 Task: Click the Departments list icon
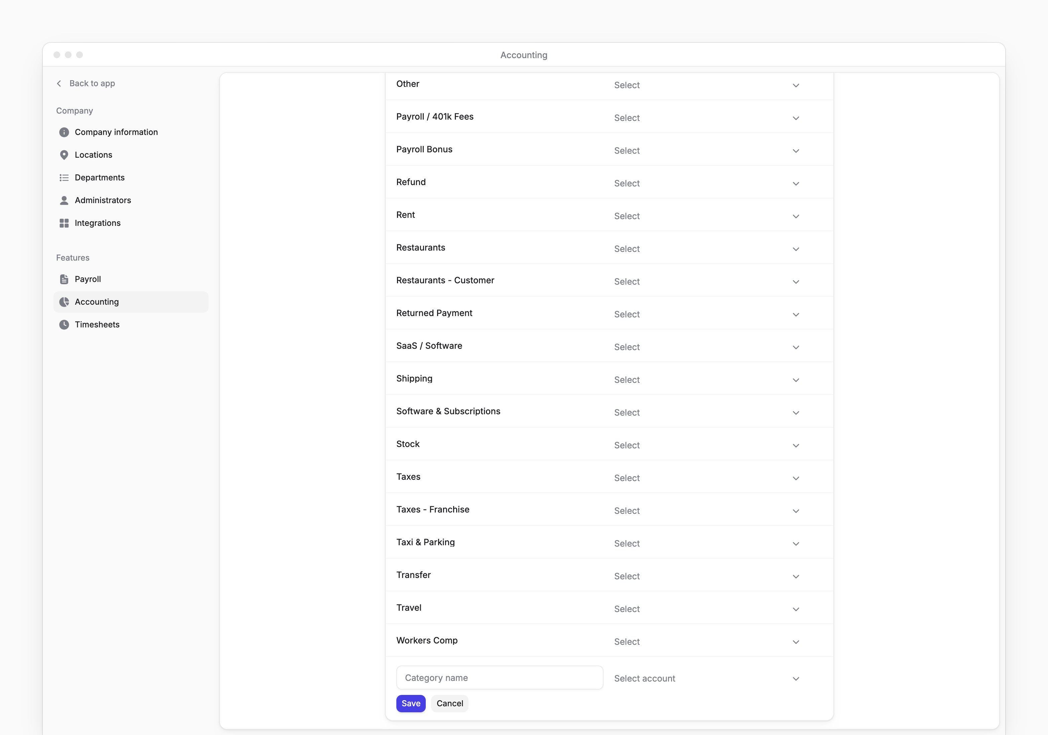[x=64, y=177]
